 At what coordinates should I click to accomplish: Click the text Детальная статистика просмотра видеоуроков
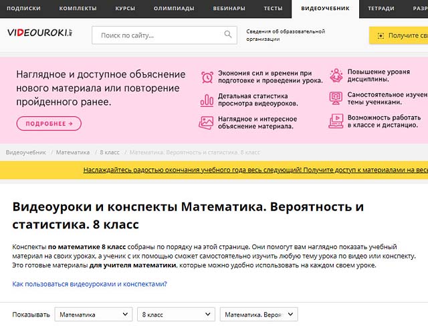[x=257, y=100]
